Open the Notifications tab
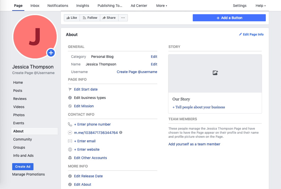Screen dimensions: 281x189 pyautogui.click(x=58, y=6)
